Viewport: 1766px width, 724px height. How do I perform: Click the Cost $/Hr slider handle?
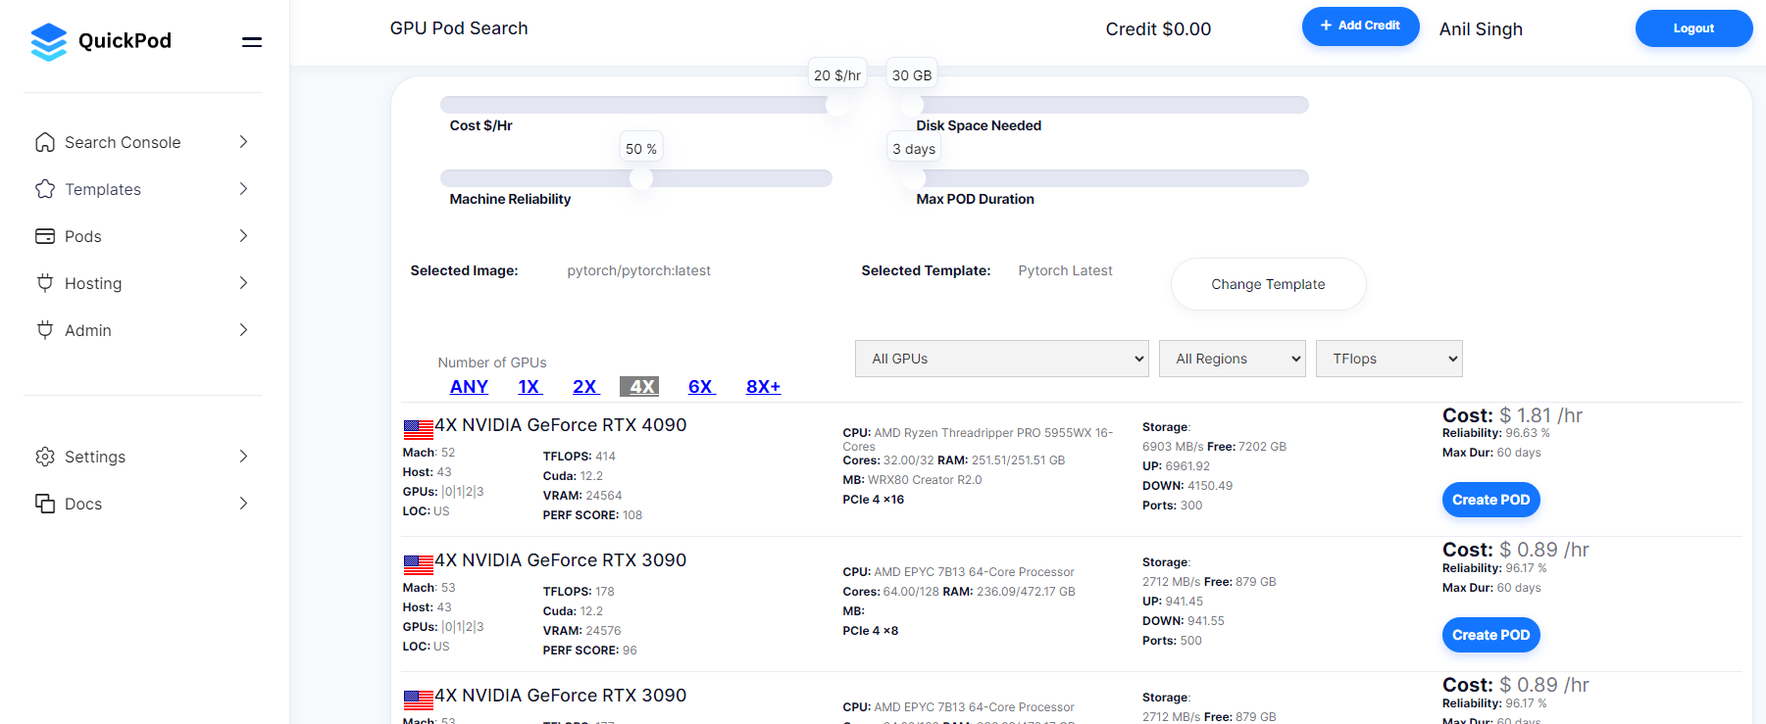[837, 105]
